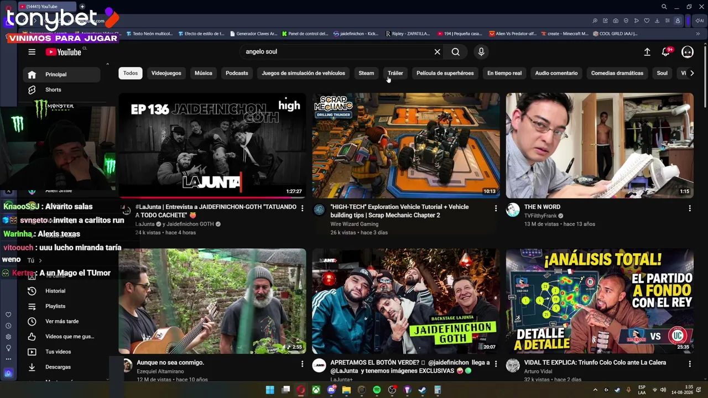Open the THE N WORD video title
Image resolution: width=708 pixels, height=398 pixels.
coord(542,207)
